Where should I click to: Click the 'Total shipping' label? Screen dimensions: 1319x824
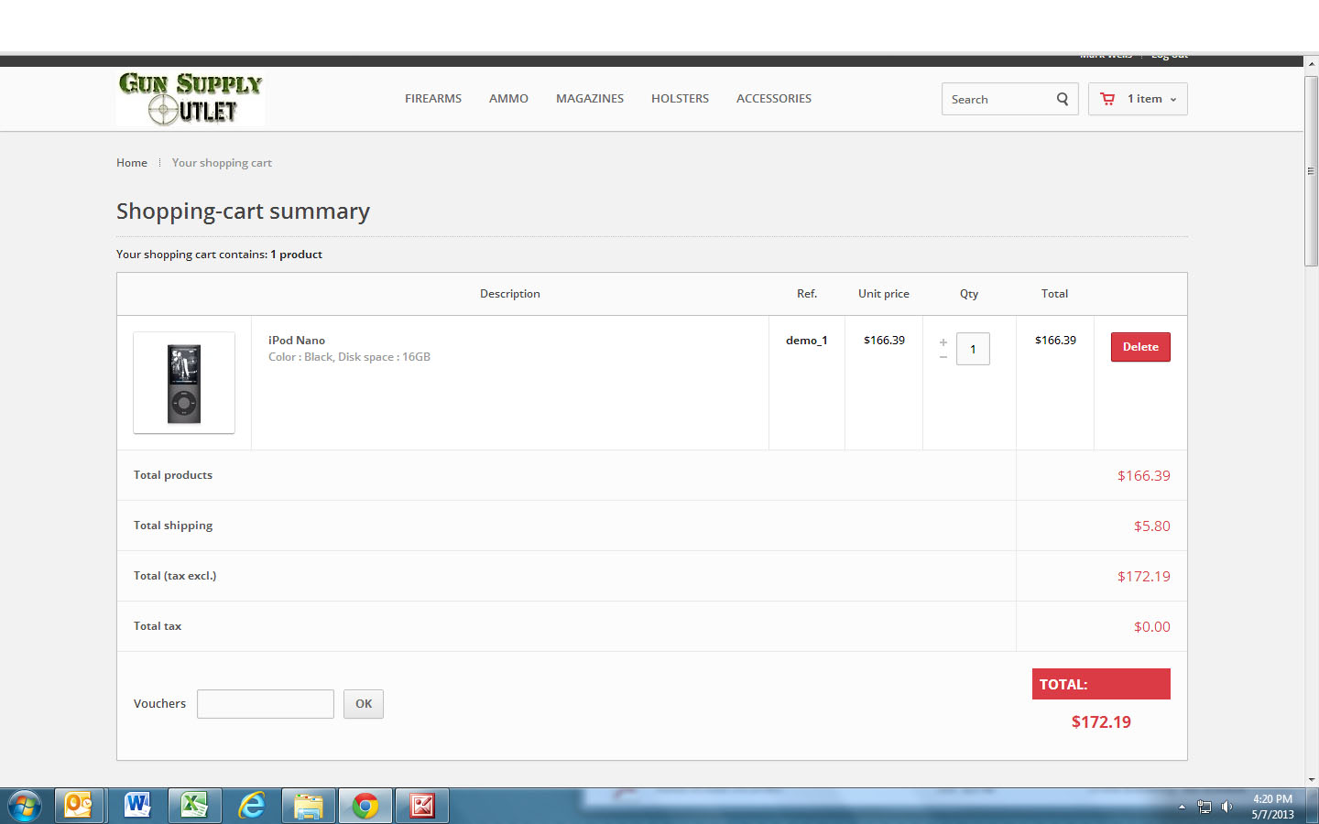[173, 526]
